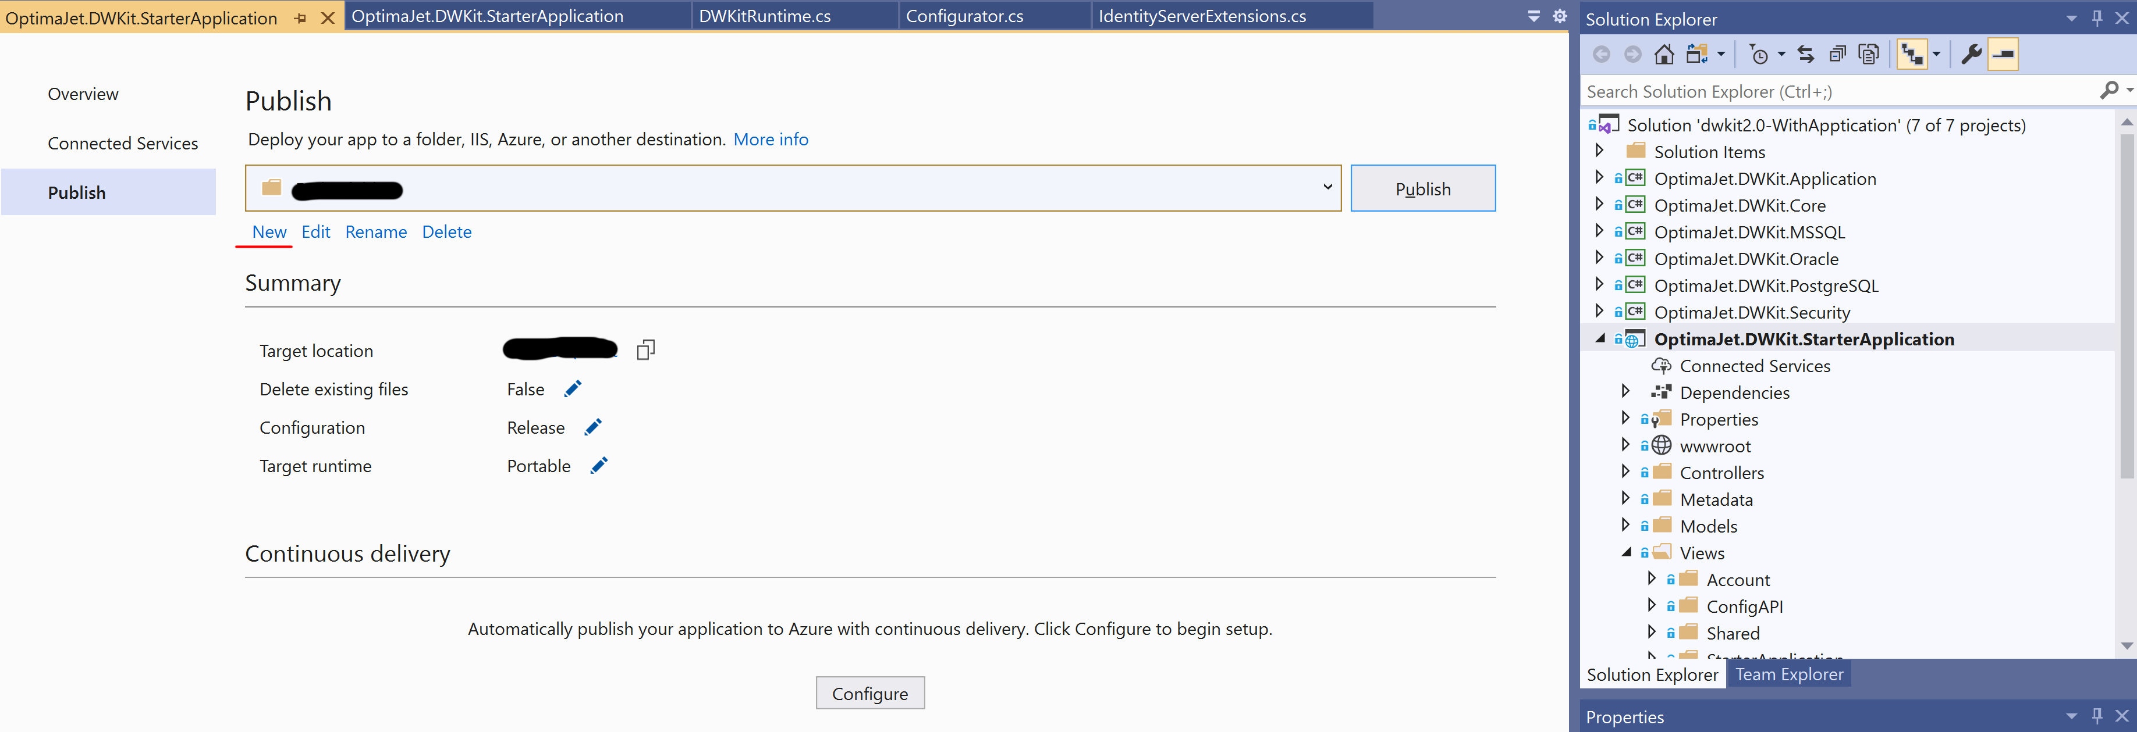Expand the wwwroot folder

pos(1625,445)
